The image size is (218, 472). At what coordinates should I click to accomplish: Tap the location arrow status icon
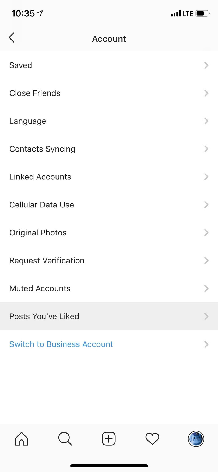40,13
